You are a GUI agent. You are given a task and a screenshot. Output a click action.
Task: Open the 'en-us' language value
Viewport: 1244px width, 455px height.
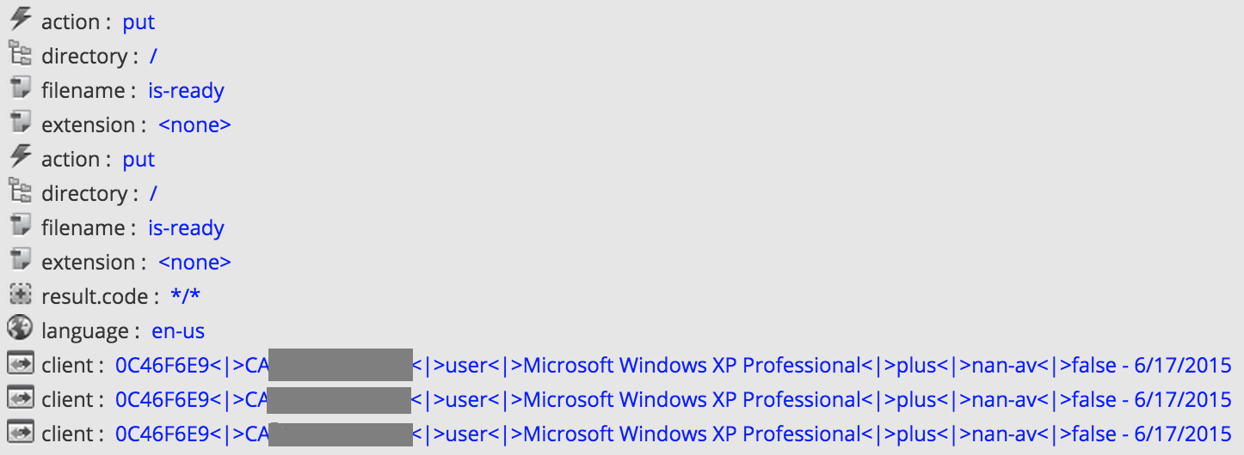pyautogui.click(x=178, y=331)
